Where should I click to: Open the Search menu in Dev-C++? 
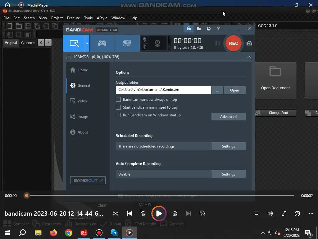click(29, 18)
